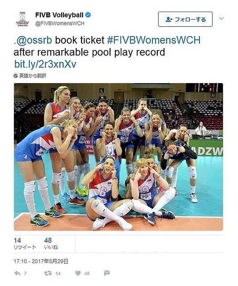
Task: Click the フォローする follow button
Action: click(x=185, y=19)
